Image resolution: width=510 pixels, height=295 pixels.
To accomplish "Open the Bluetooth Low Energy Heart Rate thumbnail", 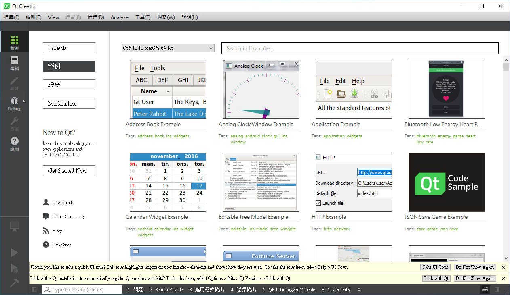I will point(447,89).
